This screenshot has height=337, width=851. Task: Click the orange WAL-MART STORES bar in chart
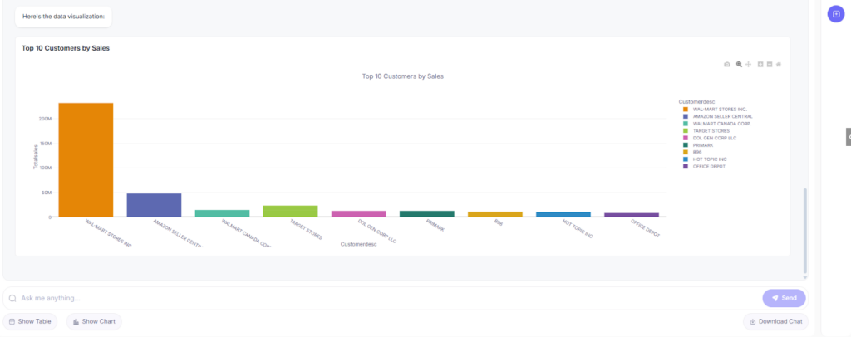point(86,159)
